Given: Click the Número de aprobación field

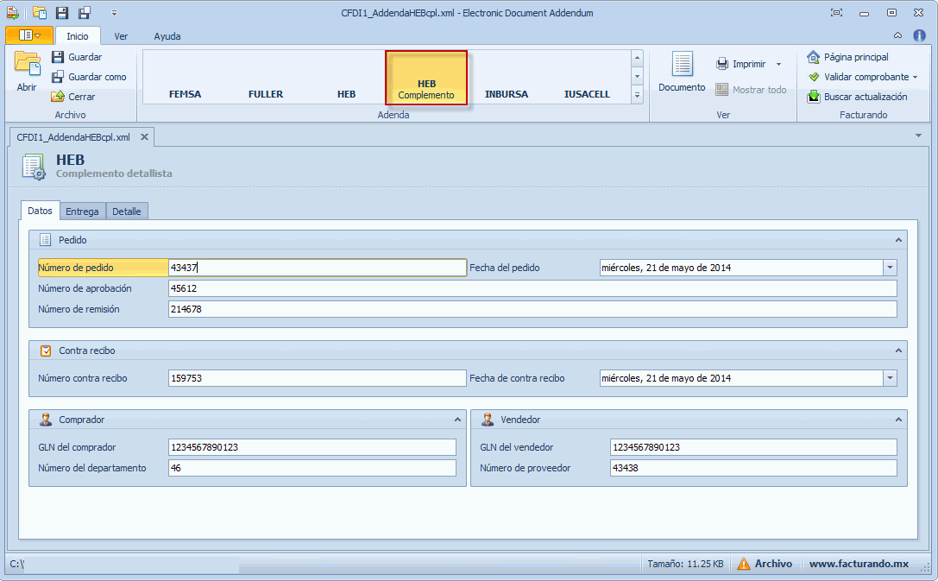Looking at the screenshot, I should pyautogui.click(x=532, y=288).
